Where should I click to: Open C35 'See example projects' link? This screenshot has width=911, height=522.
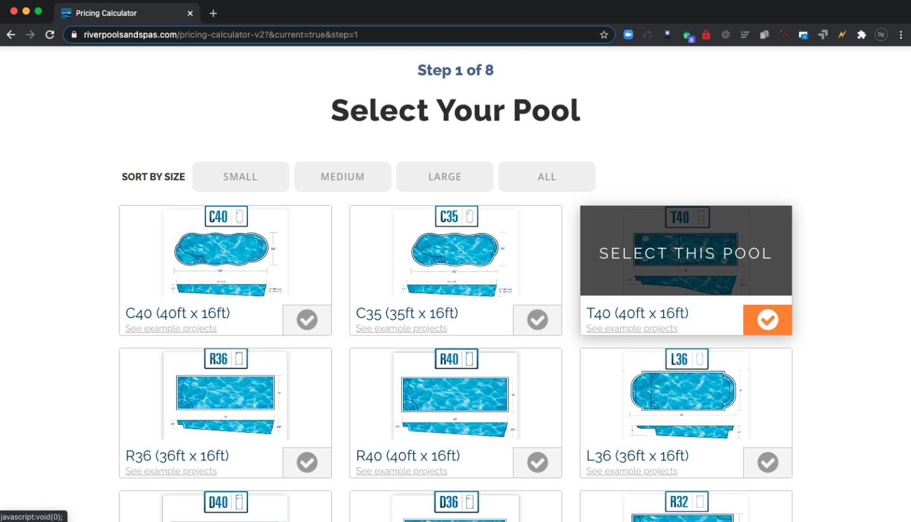click(x=402, y=328)
